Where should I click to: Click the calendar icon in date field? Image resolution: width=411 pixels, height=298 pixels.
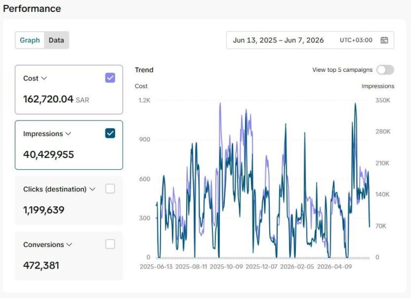pos(384,40)
